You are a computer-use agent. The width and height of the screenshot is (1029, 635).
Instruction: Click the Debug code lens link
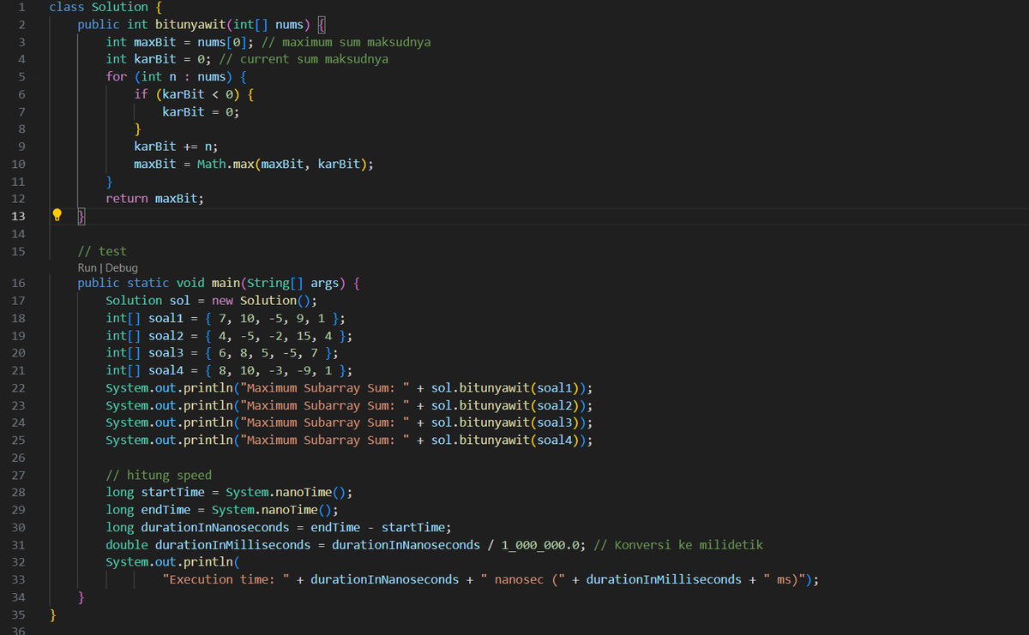(x=122, y=267)
